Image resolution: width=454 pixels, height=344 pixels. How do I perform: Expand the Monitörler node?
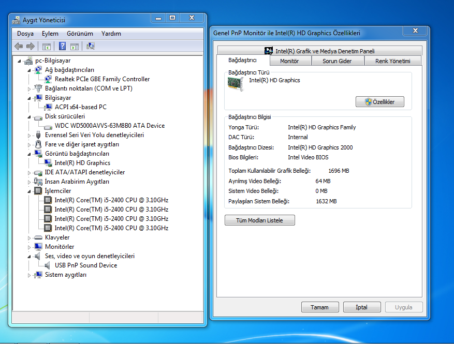pyautogui.click(x=29, y=247)
